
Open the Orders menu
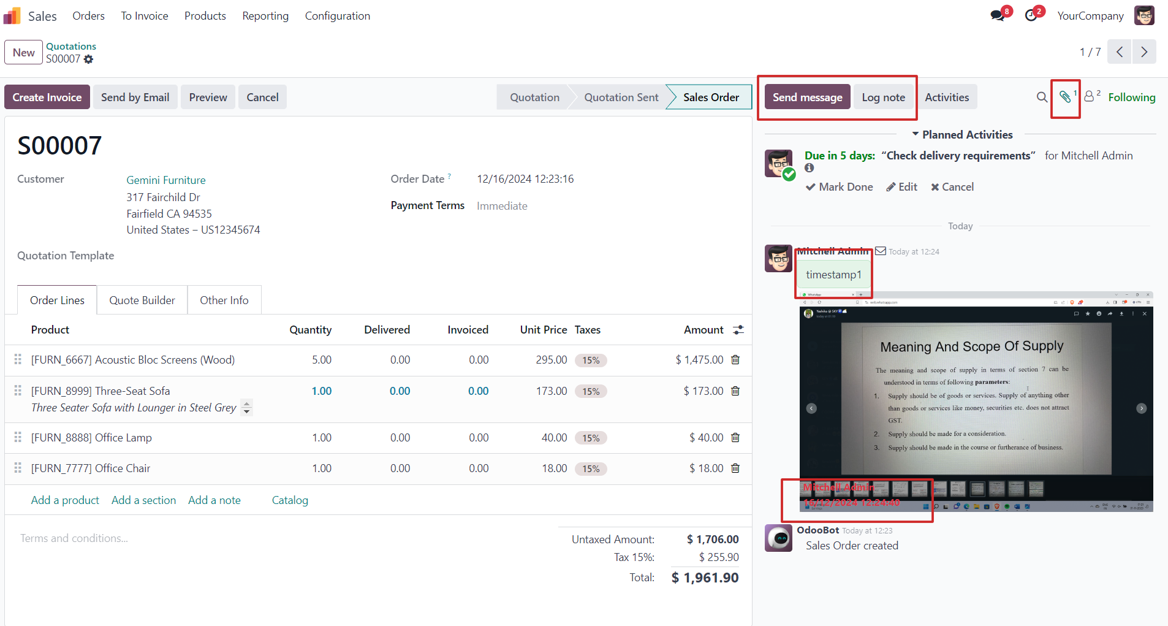tap(88, 16)
